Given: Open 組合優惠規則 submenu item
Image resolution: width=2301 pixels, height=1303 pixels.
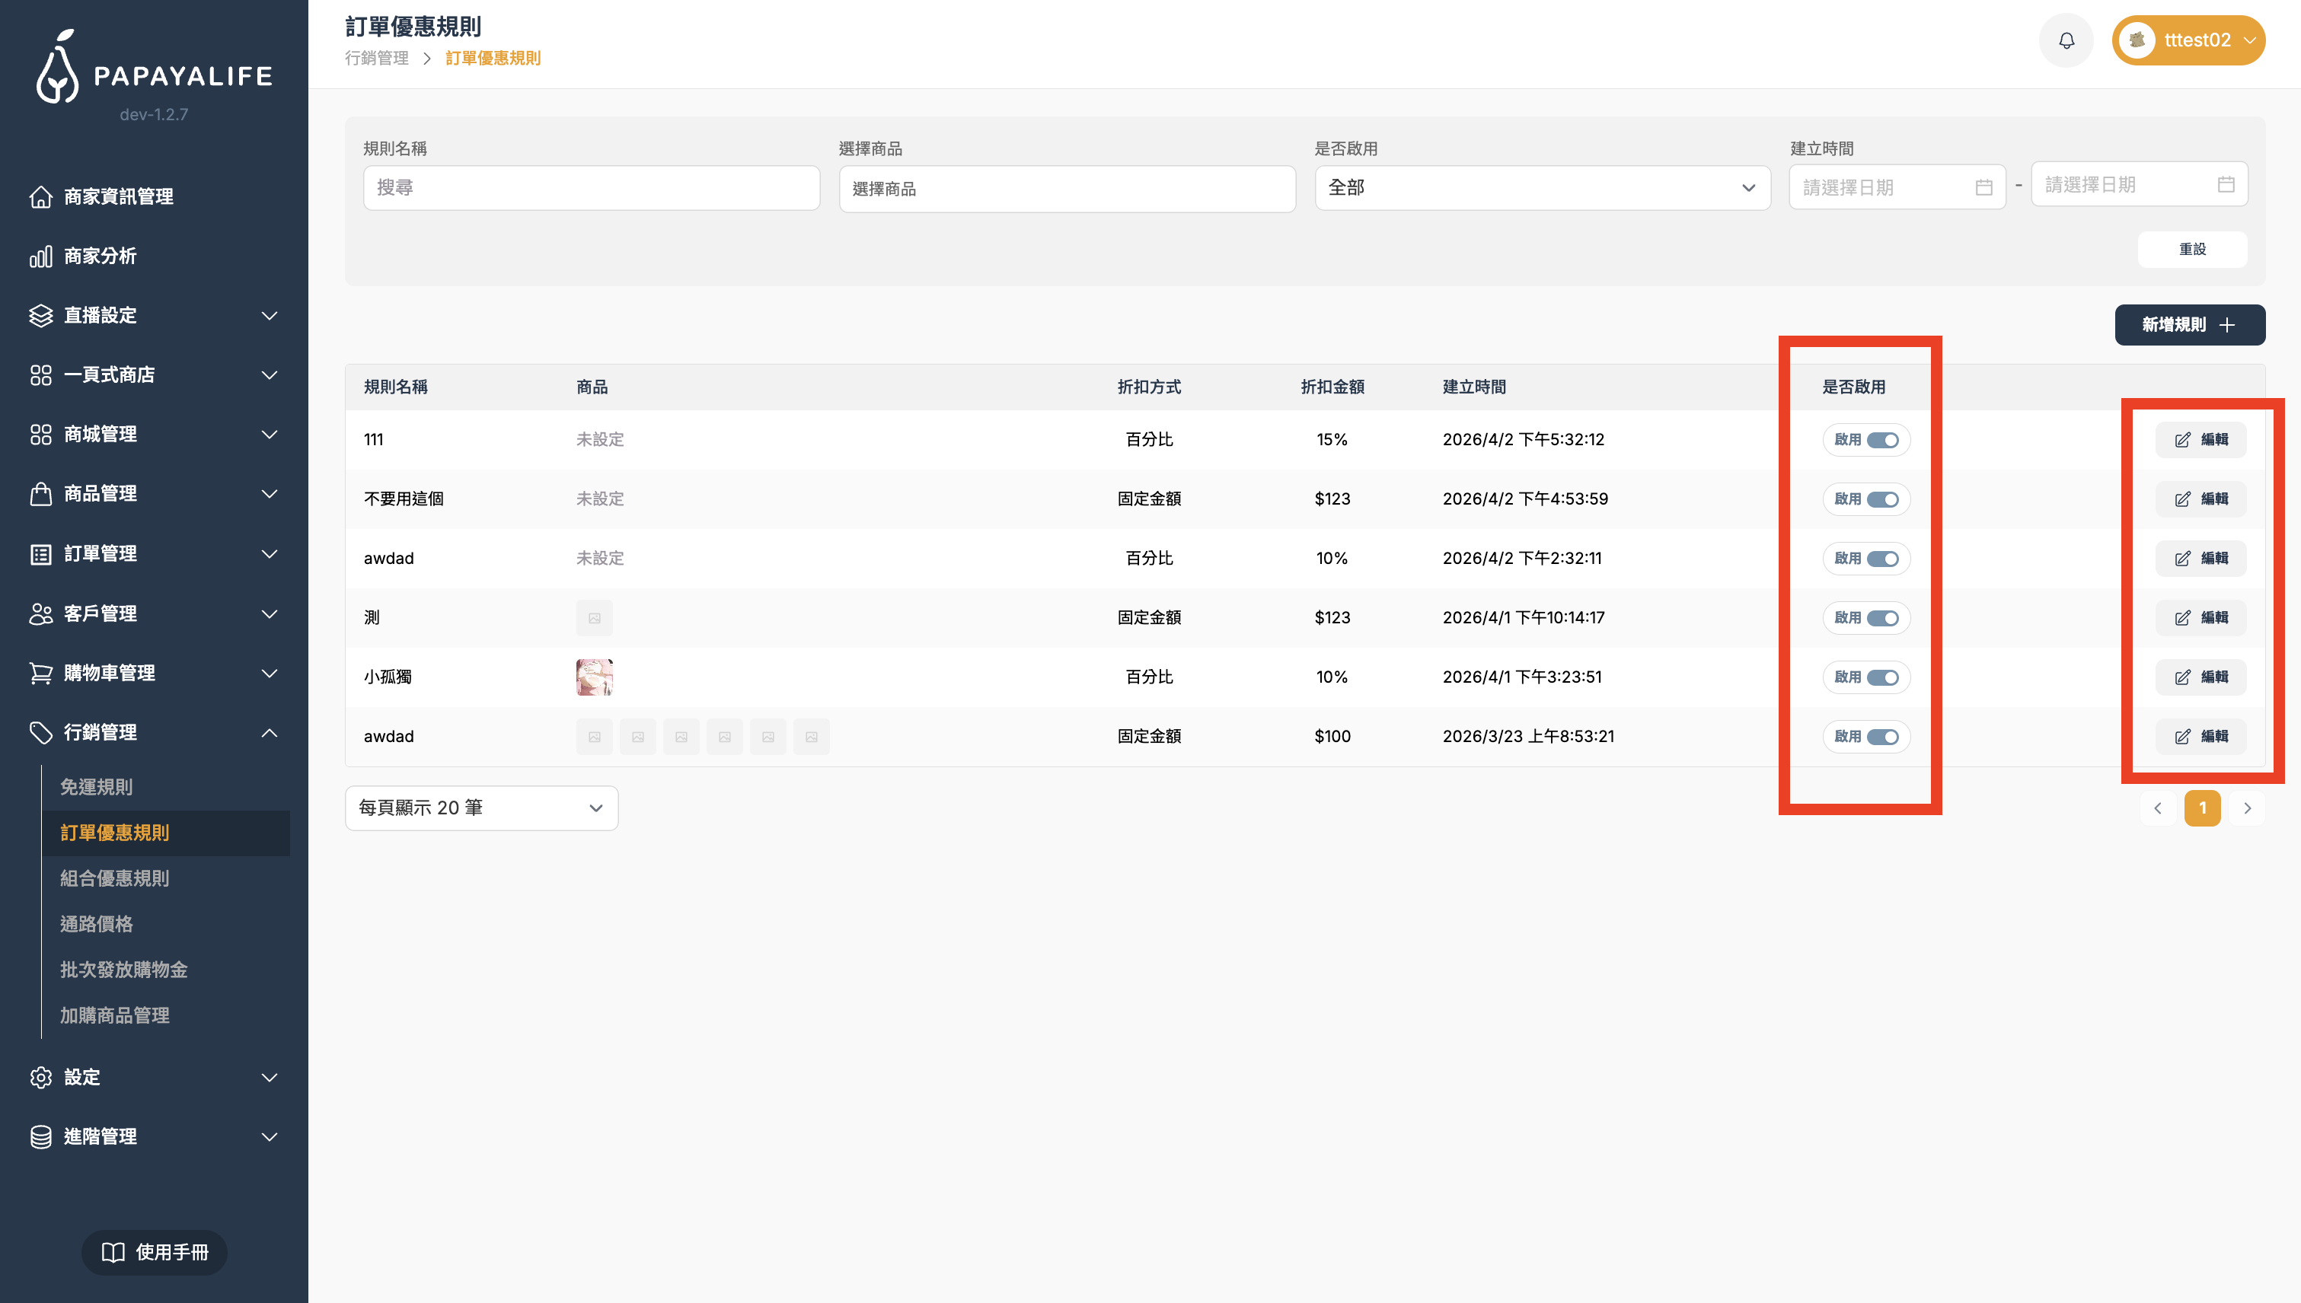Looking at the screenshot, I should coord(115,879).
